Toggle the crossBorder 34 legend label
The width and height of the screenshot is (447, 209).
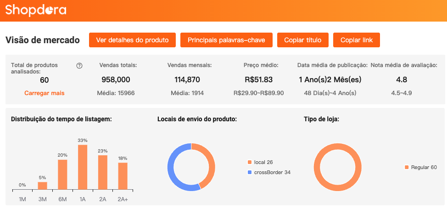[x=272, y=172]
